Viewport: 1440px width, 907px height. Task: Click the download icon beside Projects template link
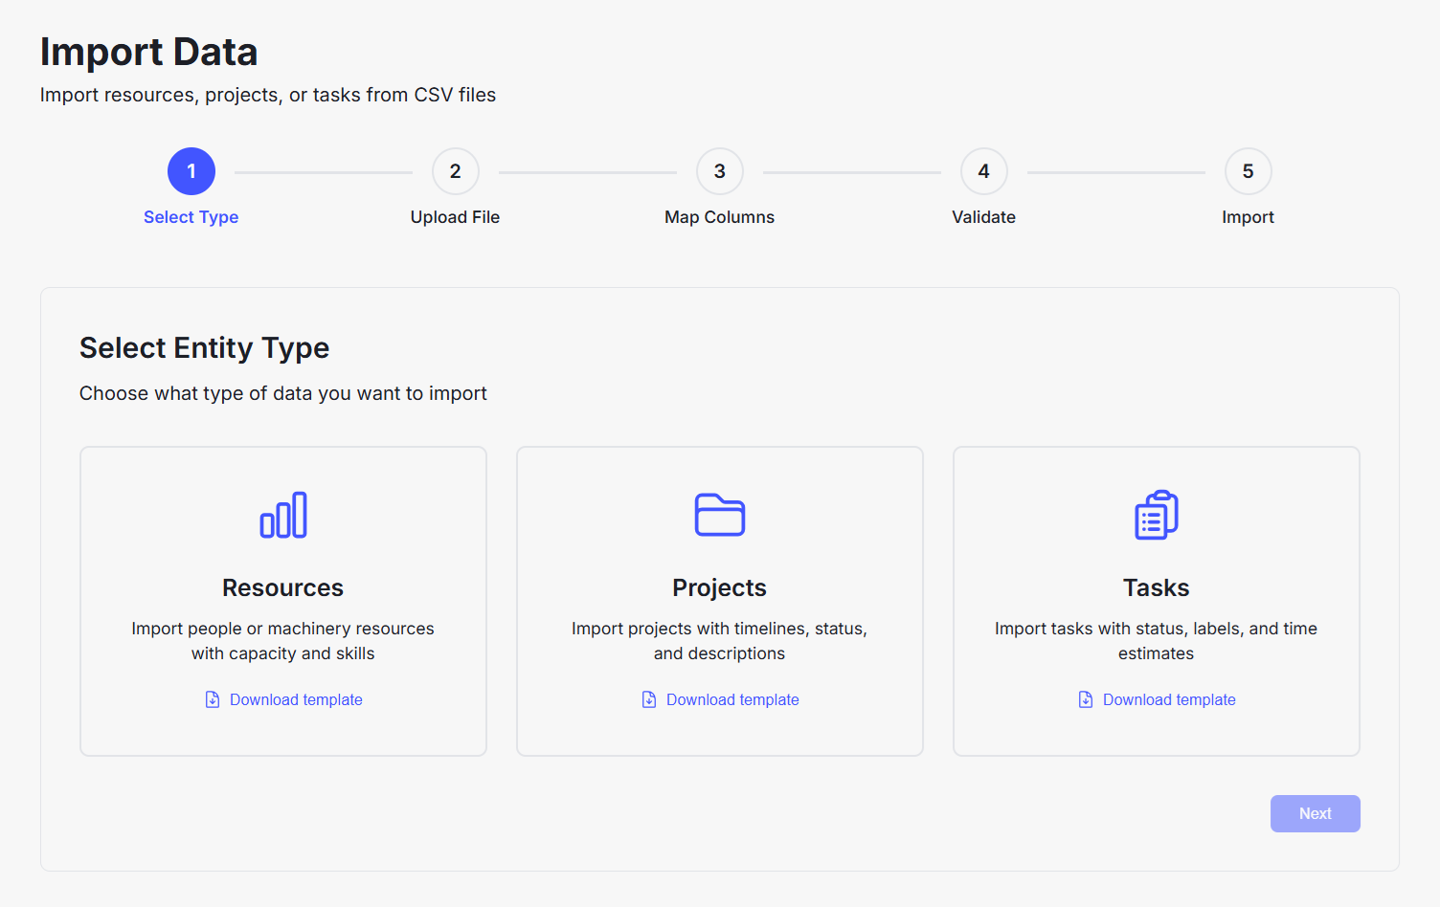[x=648, y=699]
